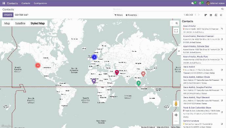The image size is (226, 128).
Task: Click the magnifier icon in the search bar
Action: click(x=222, y=9)
